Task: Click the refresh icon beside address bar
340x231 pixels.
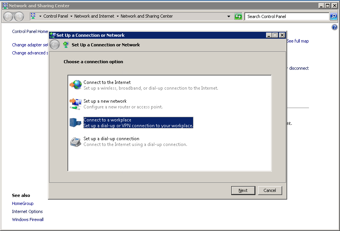Action: (x=238, y=16)
